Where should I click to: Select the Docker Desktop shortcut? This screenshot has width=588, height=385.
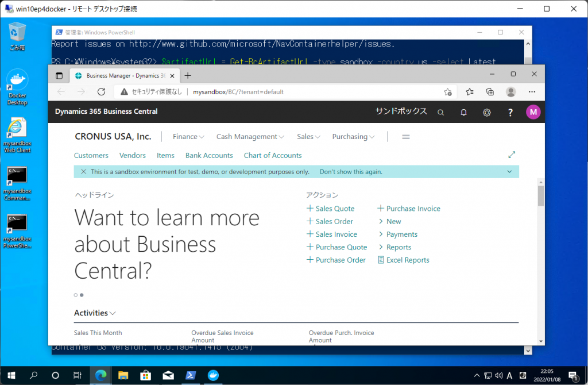[17, 87]
